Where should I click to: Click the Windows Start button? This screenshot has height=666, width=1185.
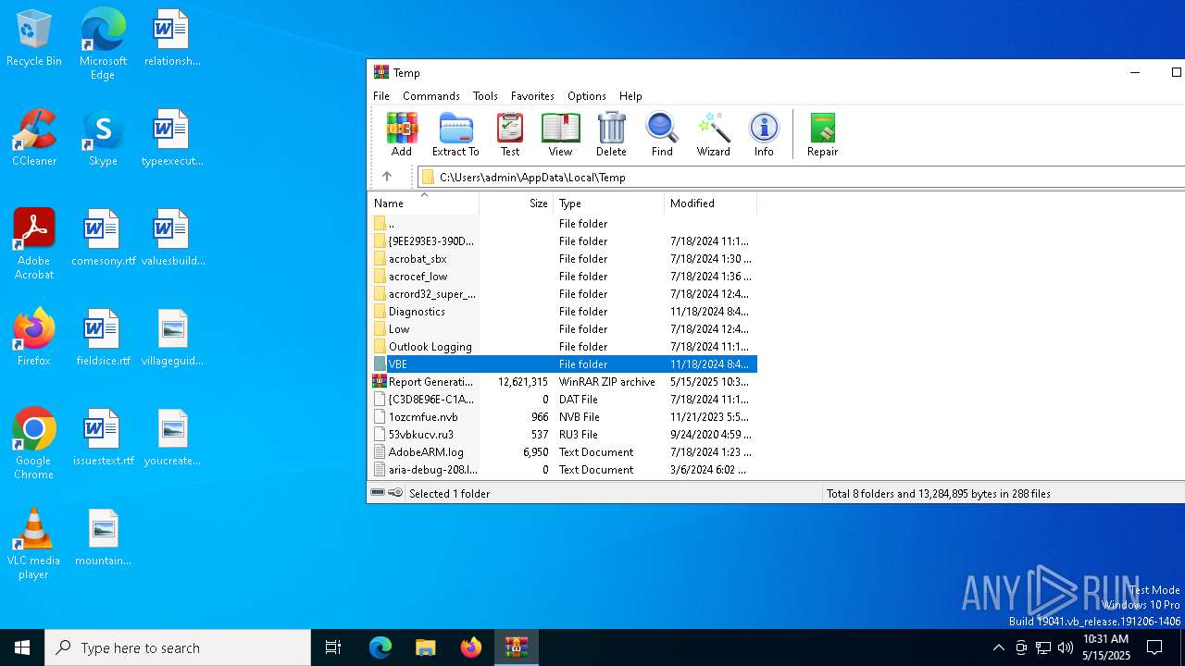(x=22, y=647)
